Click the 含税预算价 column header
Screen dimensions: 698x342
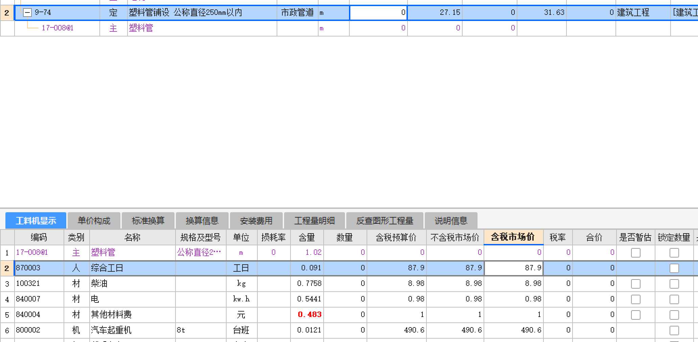pyautogui.click(x=396, y=237)
